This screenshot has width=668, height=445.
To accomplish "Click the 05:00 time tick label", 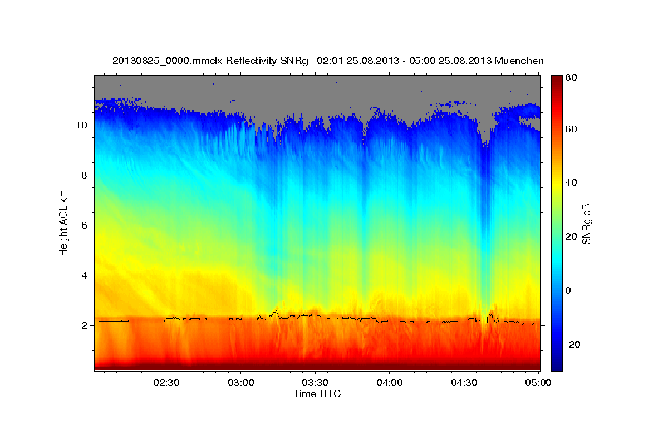I will [538, 383].
